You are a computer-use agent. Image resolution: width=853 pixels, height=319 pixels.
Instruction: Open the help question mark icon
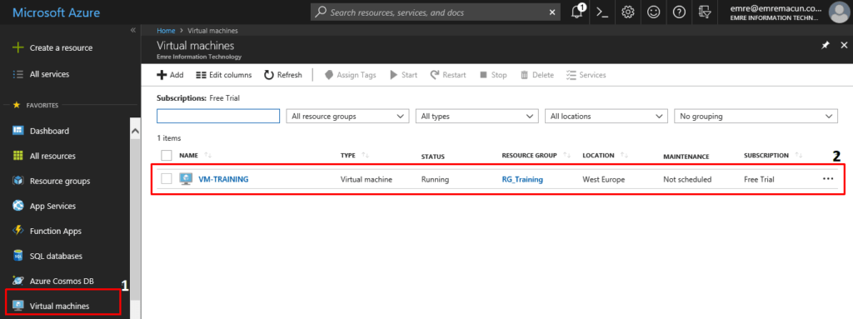(679, 12)
